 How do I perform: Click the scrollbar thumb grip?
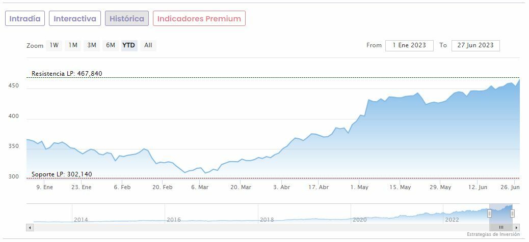pos(501,227)
